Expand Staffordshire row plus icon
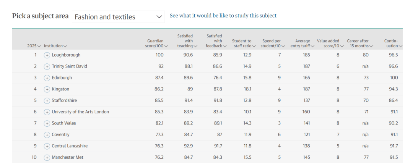413x163 pixels. pos(47,101)
